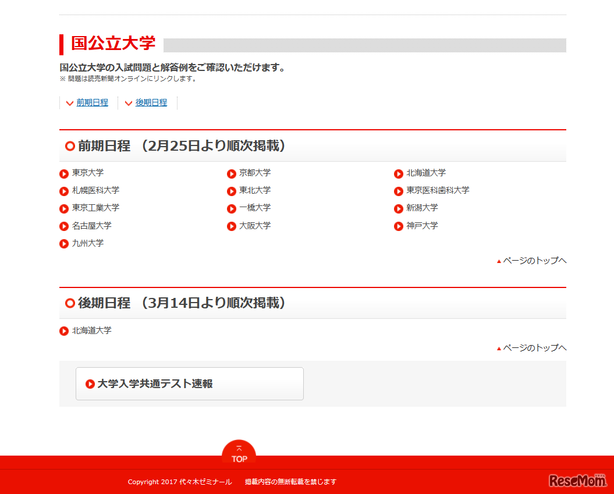This screenshot has height=494, width=614.
Task: Open the 東京医科歯科大学 link
Action: pos(438,190)
